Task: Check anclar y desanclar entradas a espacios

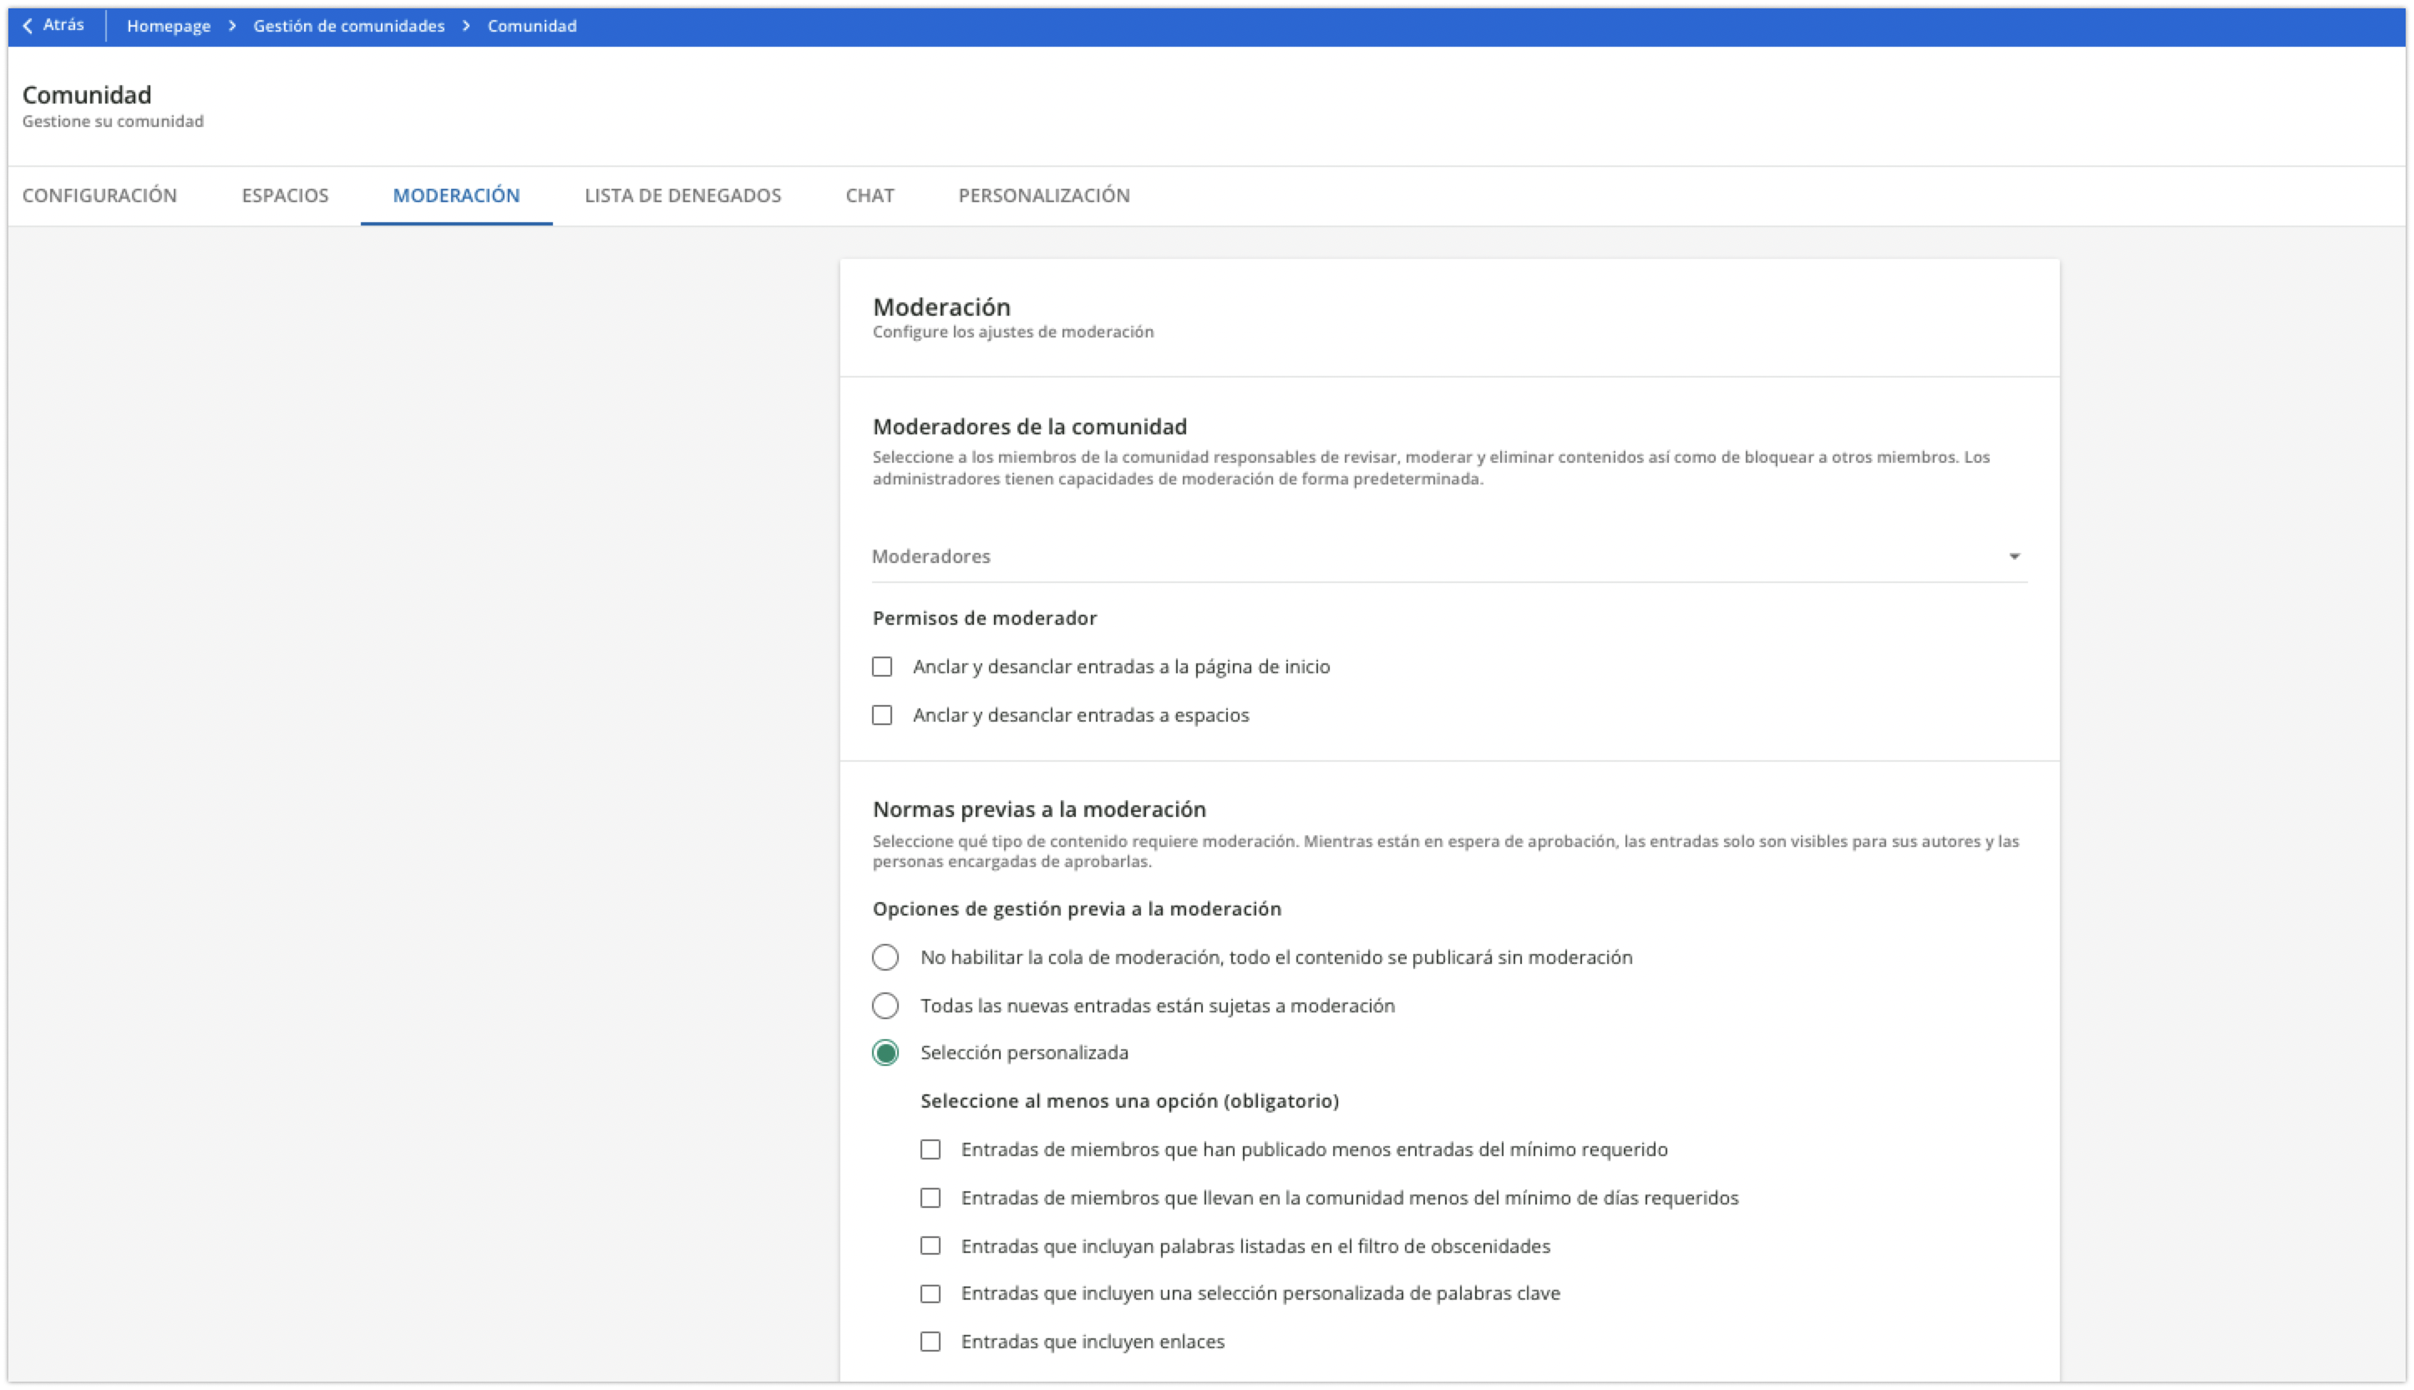Action: (x=882, y=715)
